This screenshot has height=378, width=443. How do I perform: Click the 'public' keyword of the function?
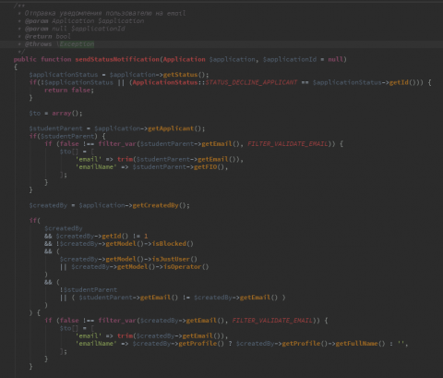coord(25,59)
